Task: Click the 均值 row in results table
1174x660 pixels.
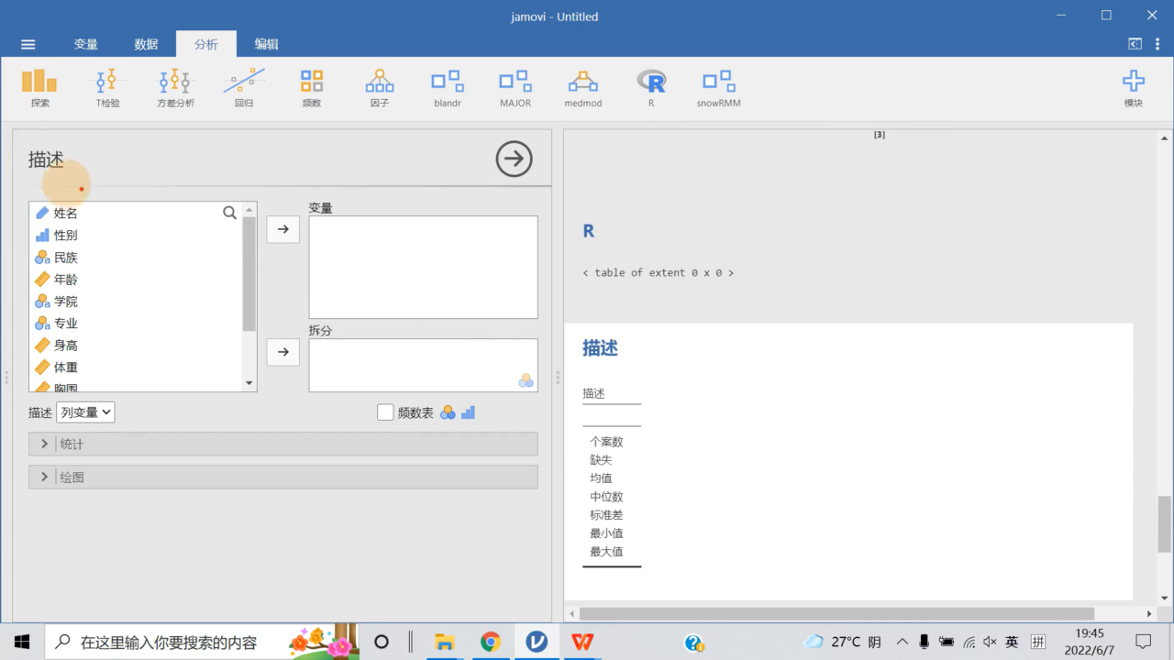Action: pyautogui.click(x=601, y=478)
